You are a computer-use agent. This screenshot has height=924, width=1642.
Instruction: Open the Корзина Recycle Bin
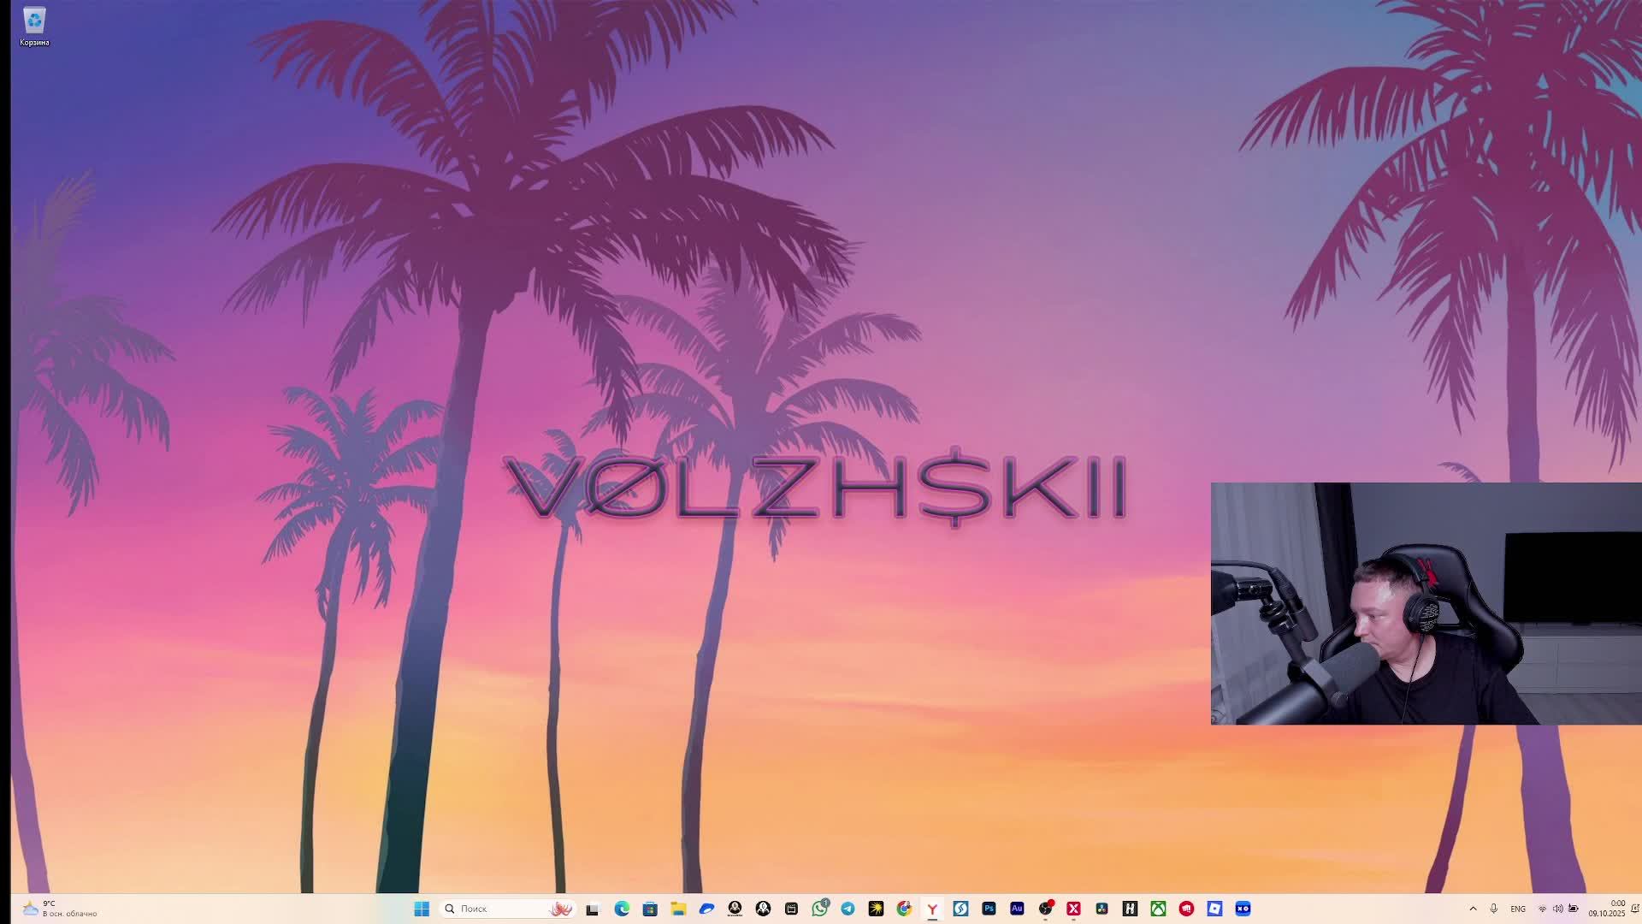(32, 19)
